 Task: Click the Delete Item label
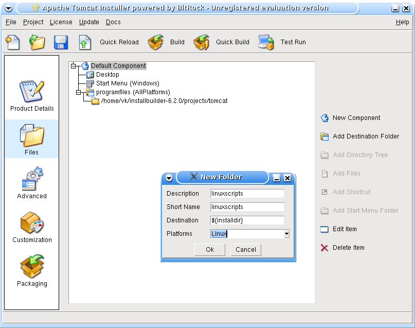(348, 248)
